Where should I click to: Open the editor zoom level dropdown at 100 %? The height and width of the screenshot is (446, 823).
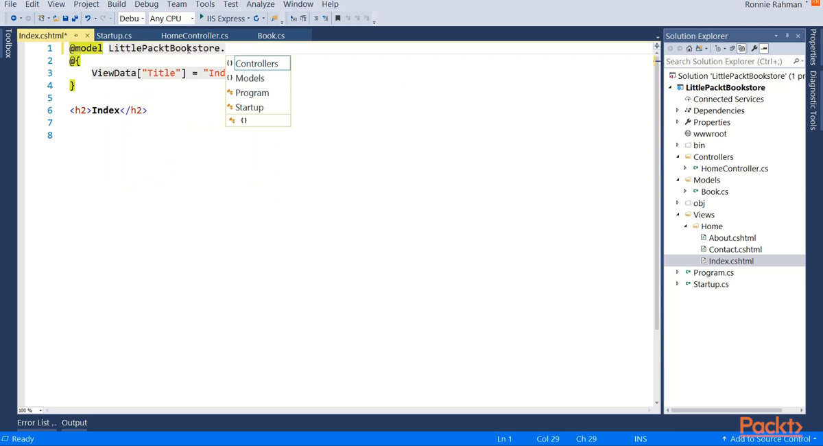pyautogui.click(x=40, y=410)
